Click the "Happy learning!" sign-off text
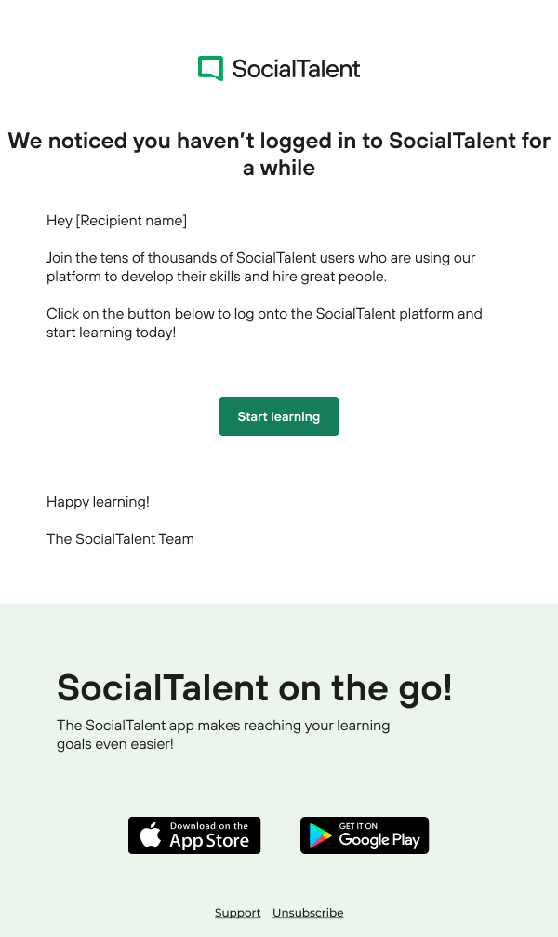558x937 pixels. [98, 502]
